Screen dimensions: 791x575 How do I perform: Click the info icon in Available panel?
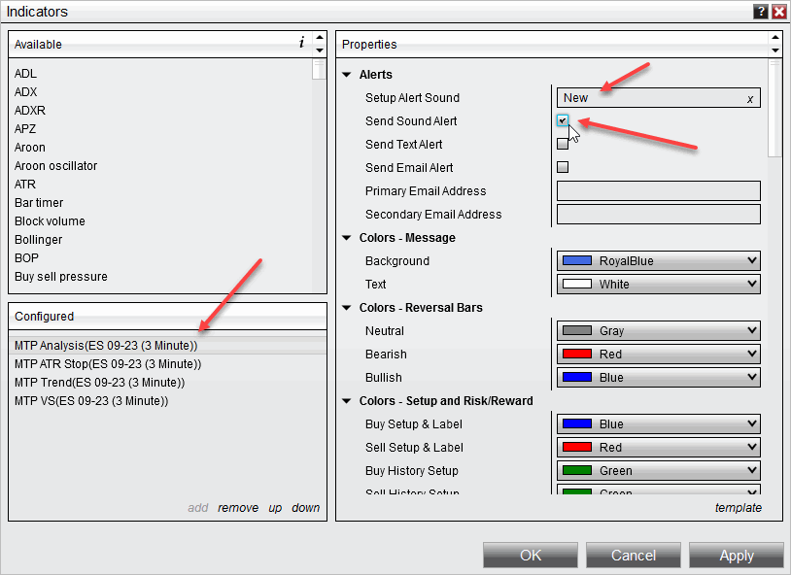click(x=301, y=43)
